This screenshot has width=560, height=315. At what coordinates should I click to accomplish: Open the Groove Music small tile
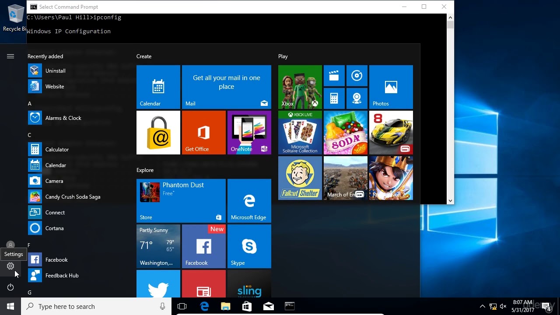click(357, 76)
